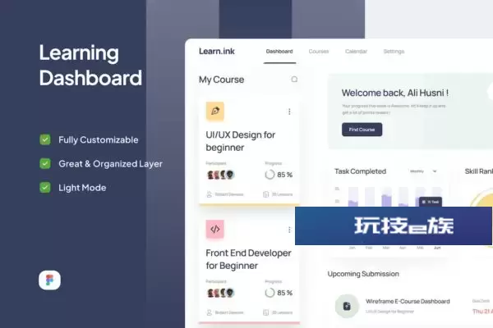The height and width of the screenshot is (328, 493).
Task: Click participant avatars on UI/UX Design card
Action: coord(221,175)
